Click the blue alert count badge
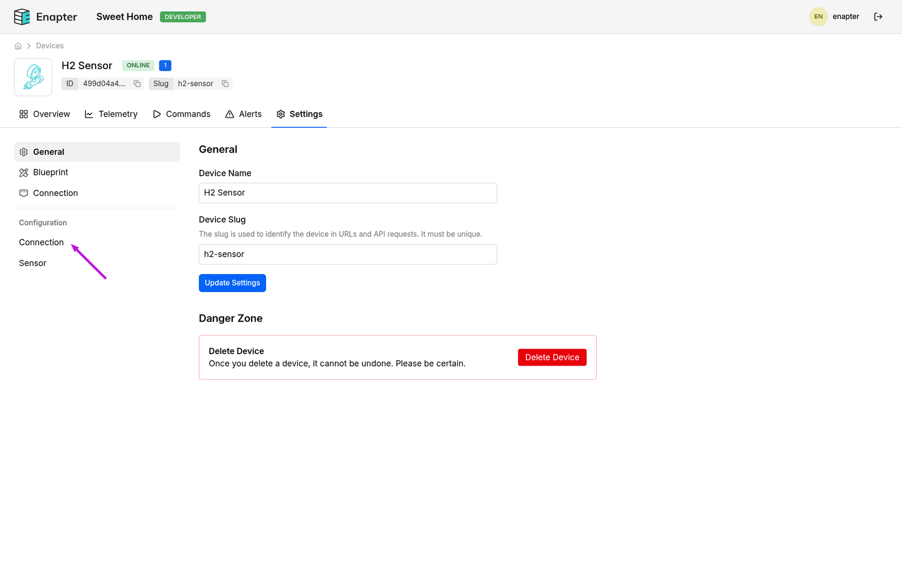Viewport: 902px width, 586px height. pos(165,66)
